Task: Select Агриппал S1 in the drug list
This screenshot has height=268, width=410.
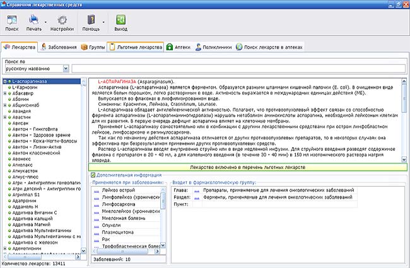Action: click(x=26, y=195)
